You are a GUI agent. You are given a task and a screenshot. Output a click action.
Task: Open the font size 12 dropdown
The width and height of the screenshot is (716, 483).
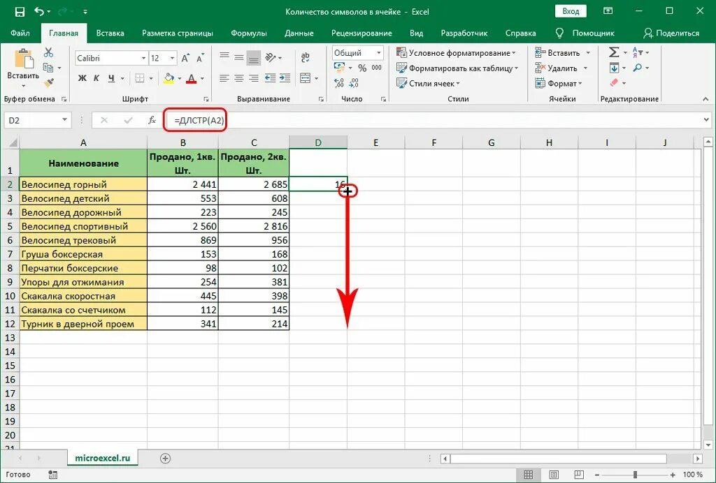point(173,59)
